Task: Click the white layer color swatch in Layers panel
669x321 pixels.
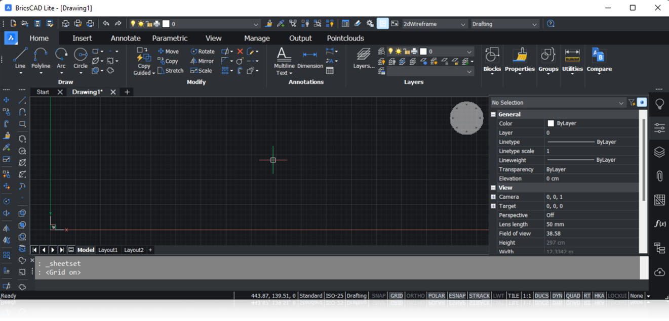Action: (x=423, y=52)
